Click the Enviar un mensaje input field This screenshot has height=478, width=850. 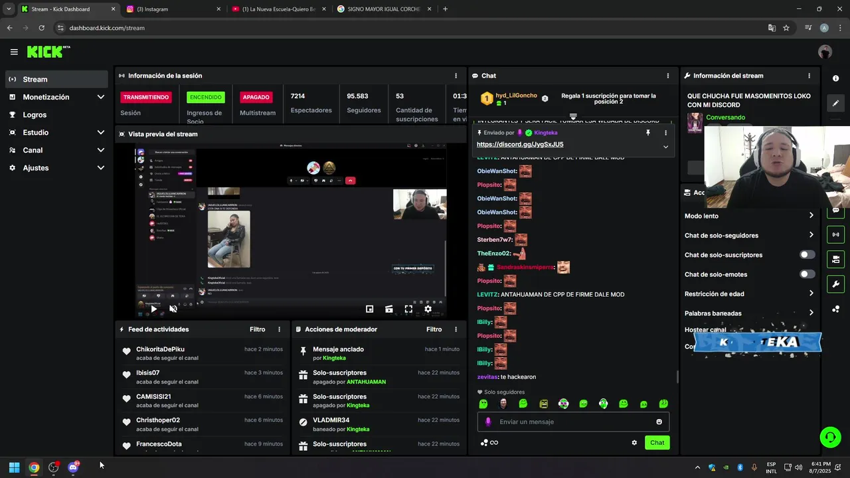573,422
